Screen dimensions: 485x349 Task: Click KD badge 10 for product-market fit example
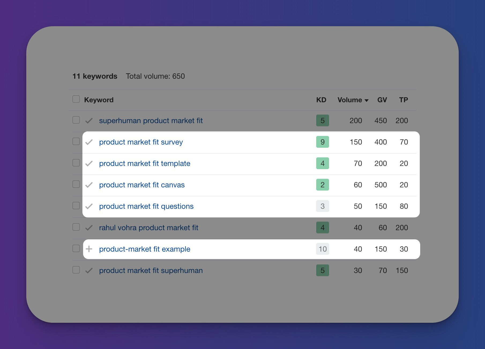click(323, 249)
